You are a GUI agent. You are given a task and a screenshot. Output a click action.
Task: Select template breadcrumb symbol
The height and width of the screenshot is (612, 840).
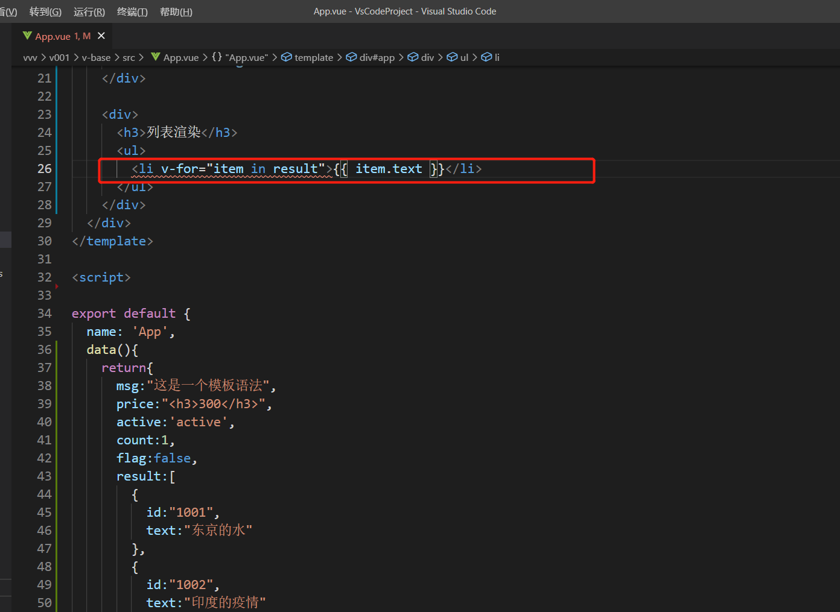coord(314,57)
